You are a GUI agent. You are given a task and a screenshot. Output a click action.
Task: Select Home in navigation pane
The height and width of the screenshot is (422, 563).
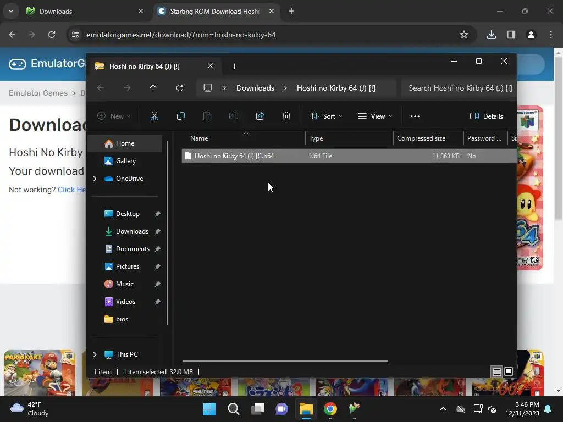[x=125, y=143]
